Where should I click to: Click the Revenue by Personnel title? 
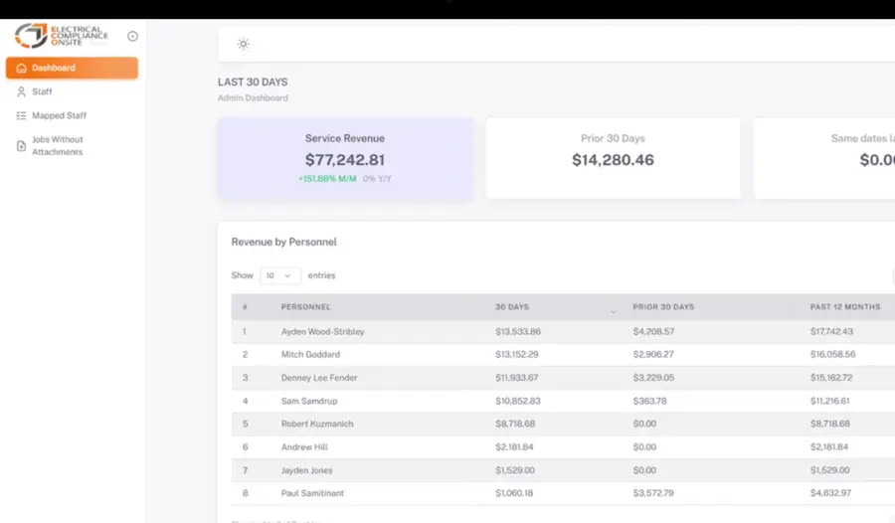[283, 242]
